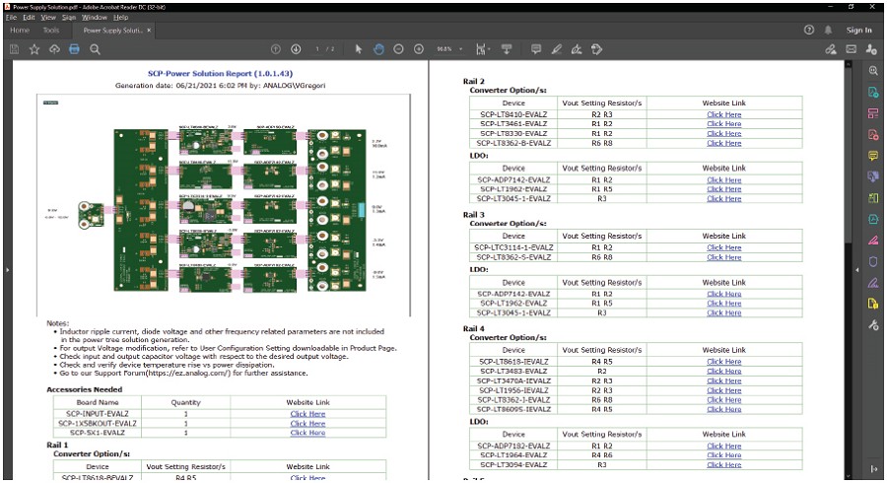Viewport: 887px width, 483px height.
Task: Open the Help menu
Action: click(120, 18)
